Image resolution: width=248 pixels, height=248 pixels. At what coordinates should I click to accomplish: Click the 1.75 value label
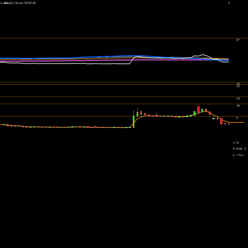pyautogui.click(x=236, y=143)
